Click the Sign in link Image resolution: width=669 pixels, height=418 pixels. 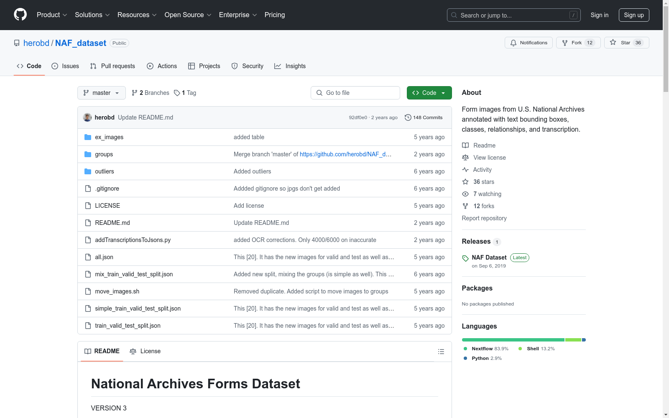599,15
